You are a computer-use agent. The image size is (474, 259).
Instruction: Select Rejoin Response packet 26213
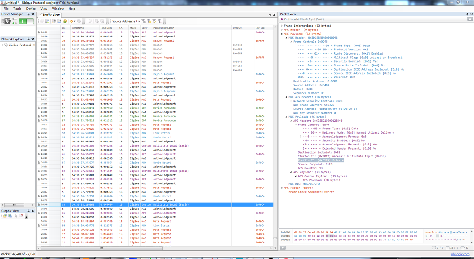click(x=155, y=91)
